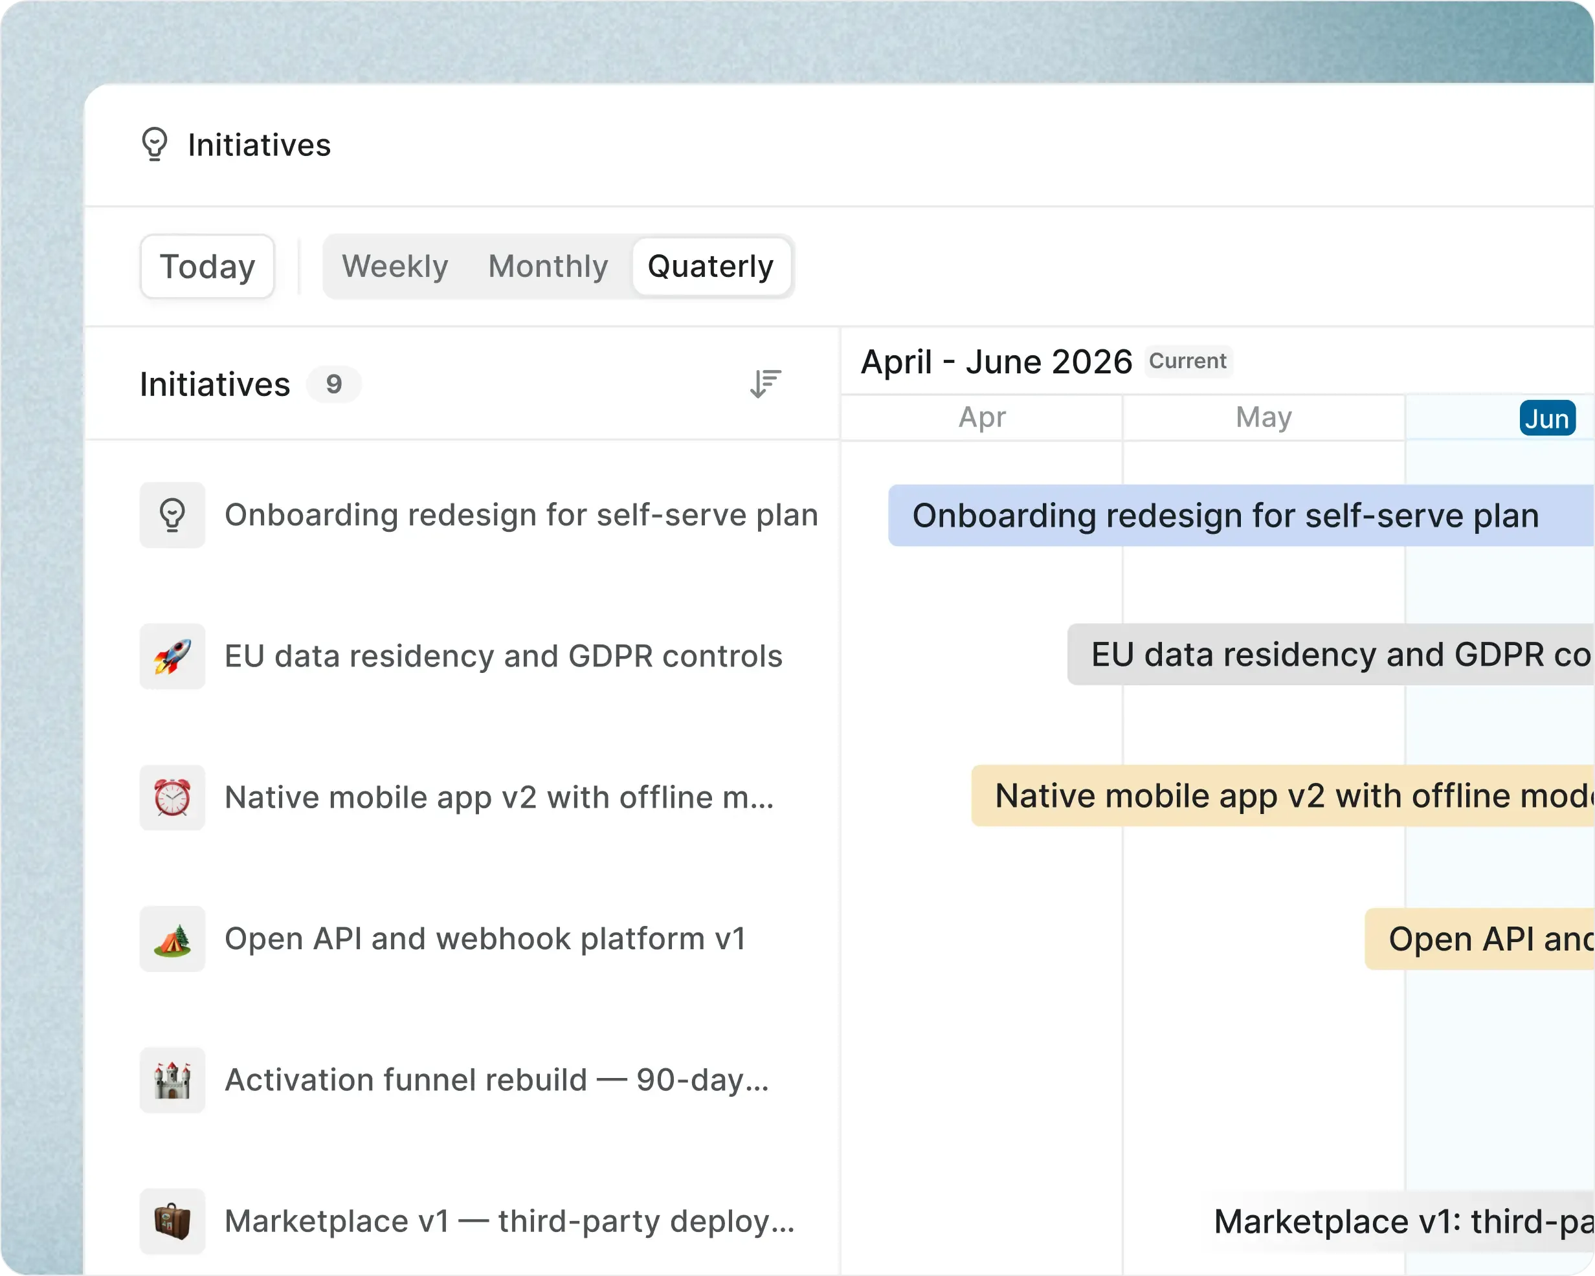Switch to the Weekly view
Screen dimensions: 1595x1276
pyautogui.click(x=395, y=267)
